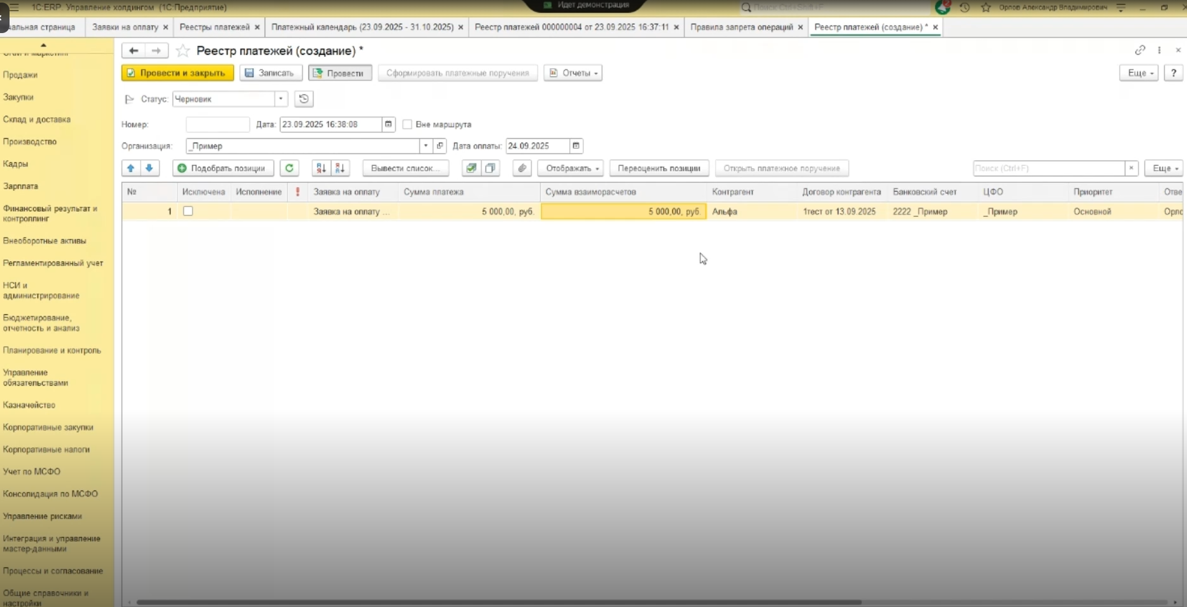Click Подобрать позиции button
The image size is (1187, 607).
223,169
